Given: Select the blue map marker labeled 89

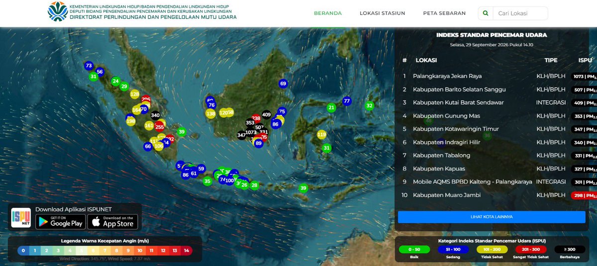Looking at the screenshot, I should tap(258, 143).
